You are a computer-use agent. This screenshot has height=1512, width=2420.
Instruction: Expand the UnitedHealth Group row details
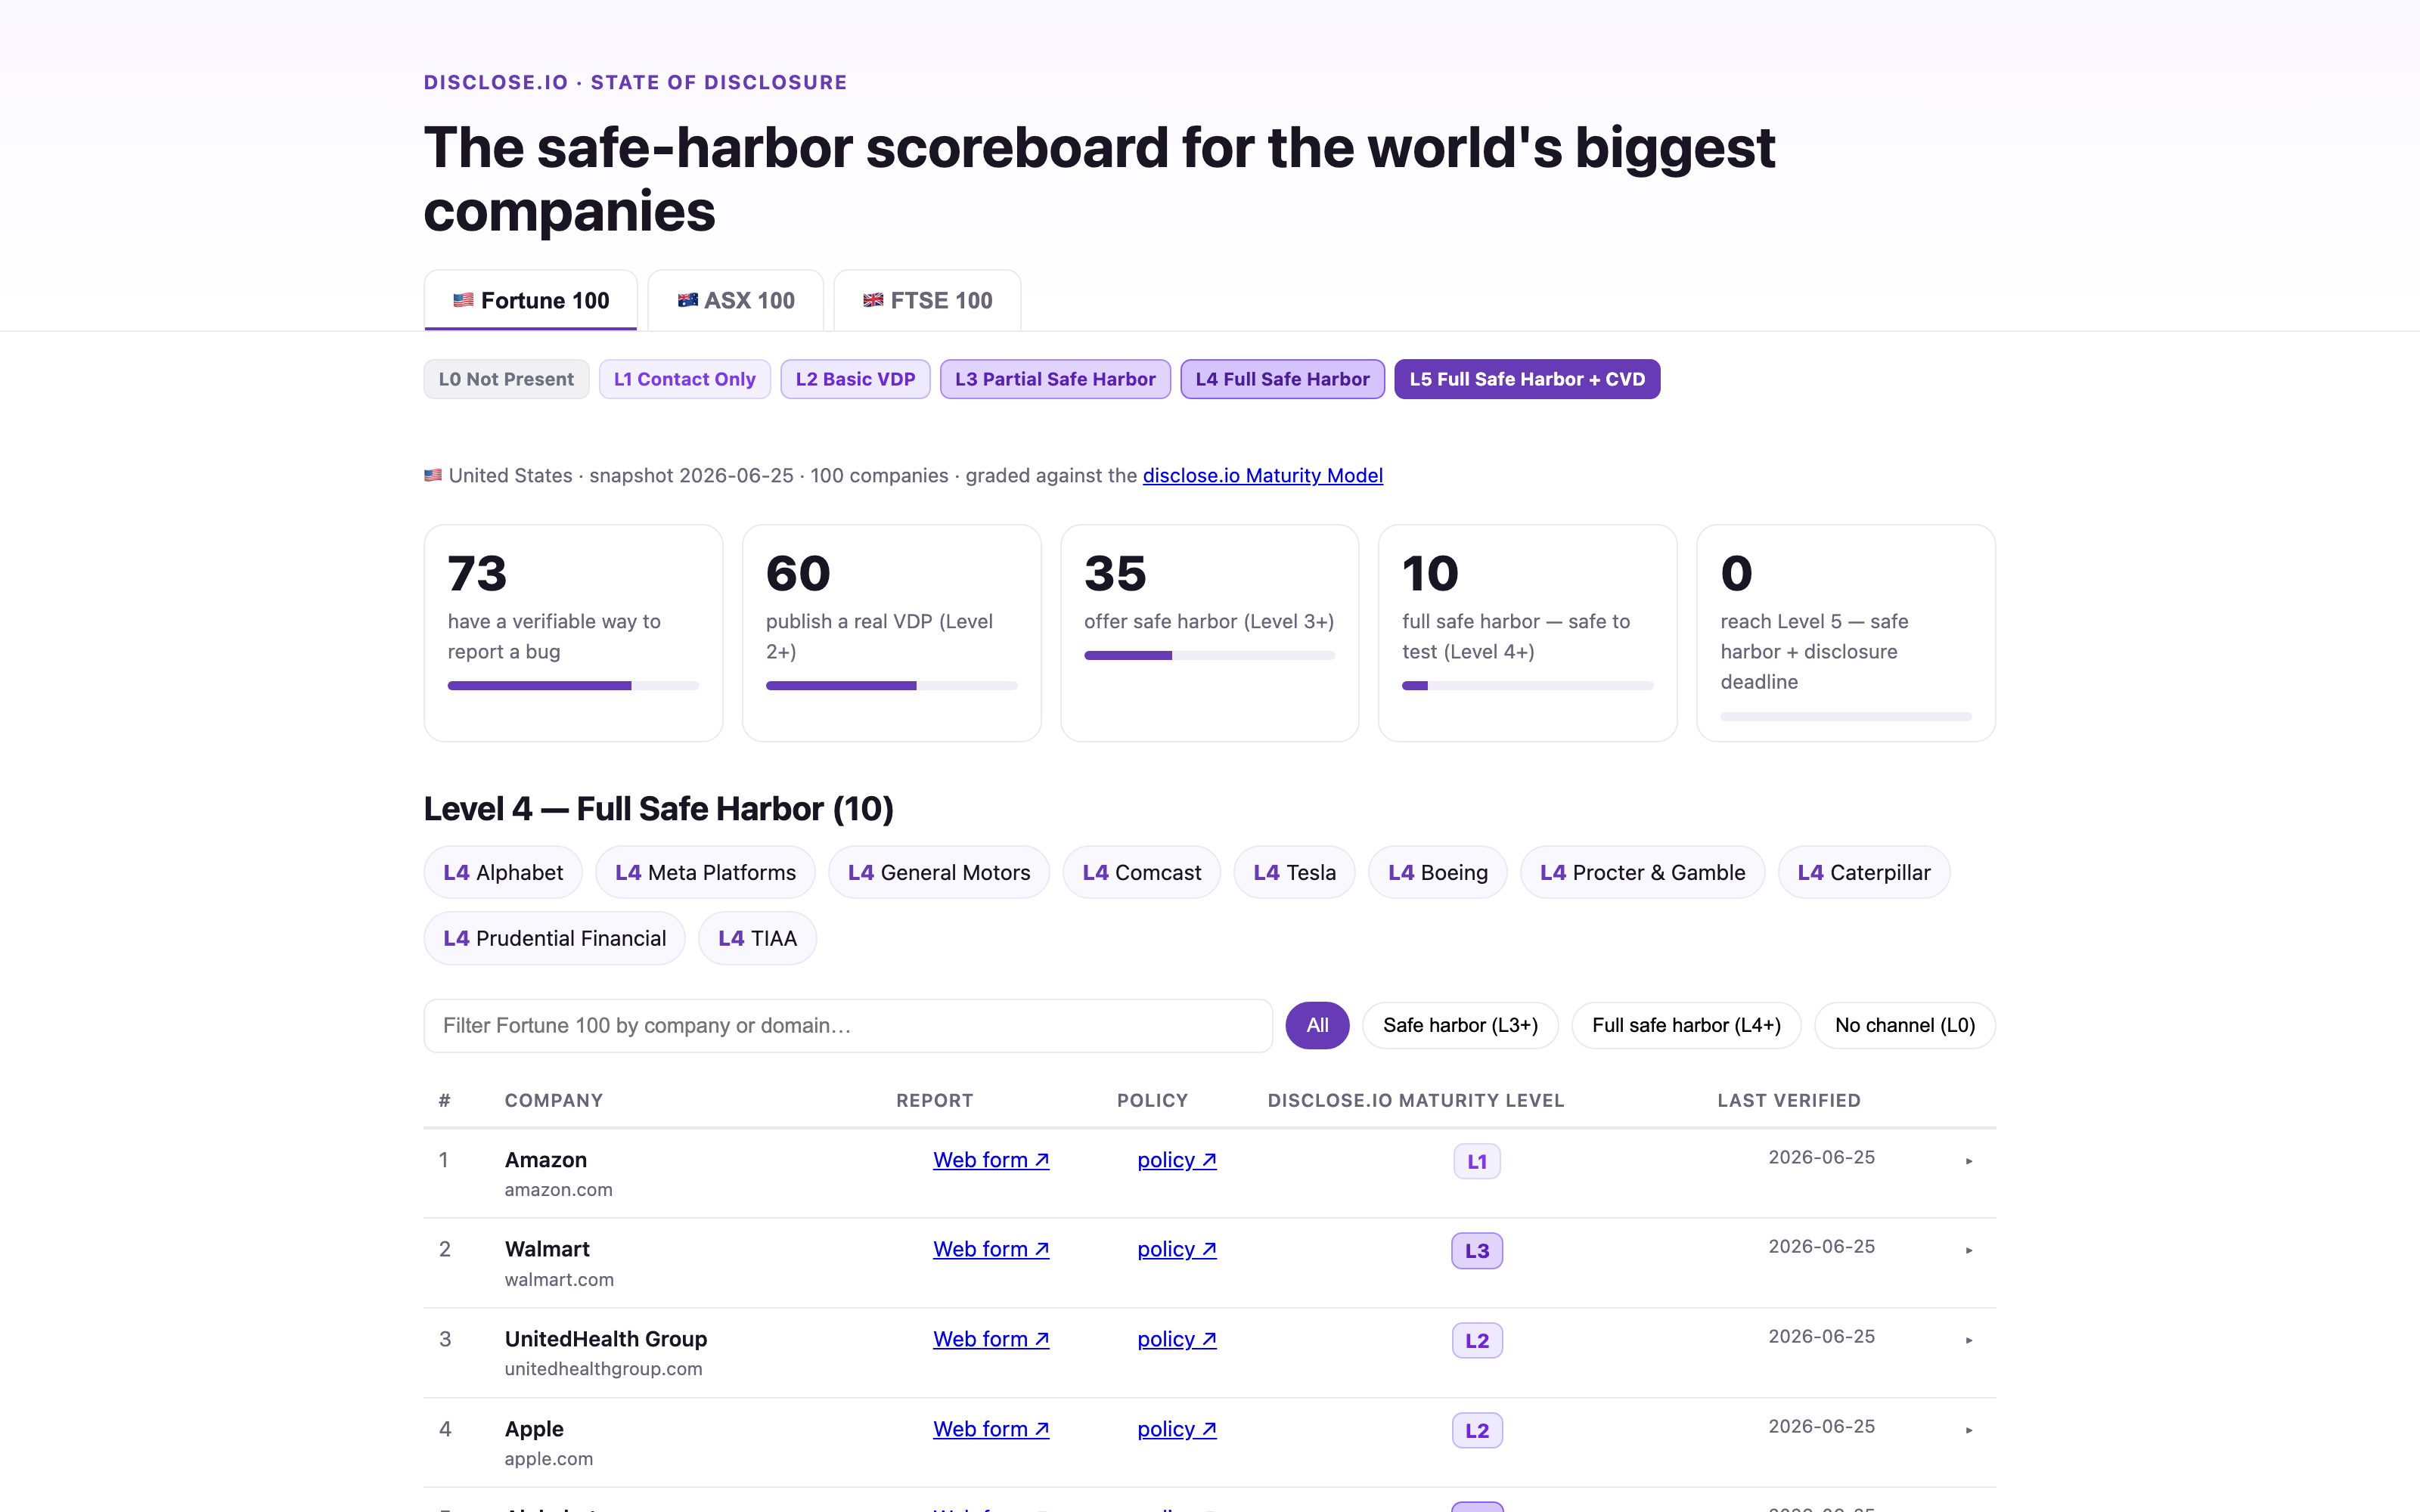pyautogui.click(x=1969, y=1340)
